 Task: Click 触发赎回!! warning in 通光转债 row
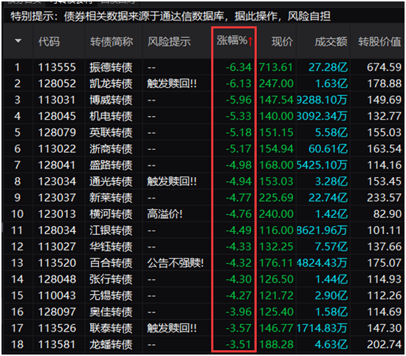tap(172, 182)
